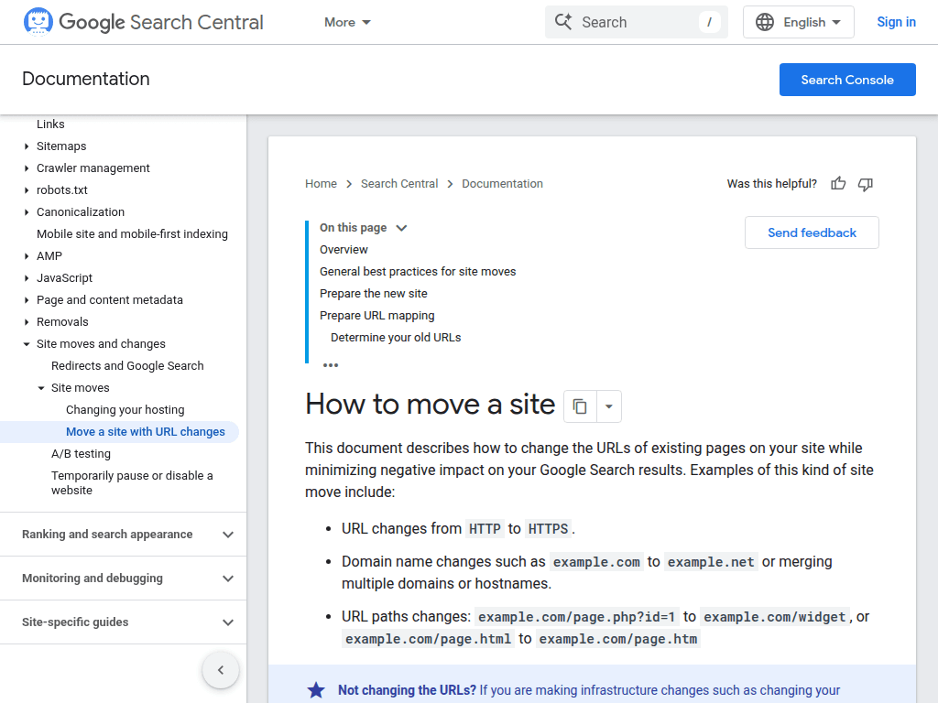Jump to Prepare URL mapping

pyautogui.click(x=376, y=316)
